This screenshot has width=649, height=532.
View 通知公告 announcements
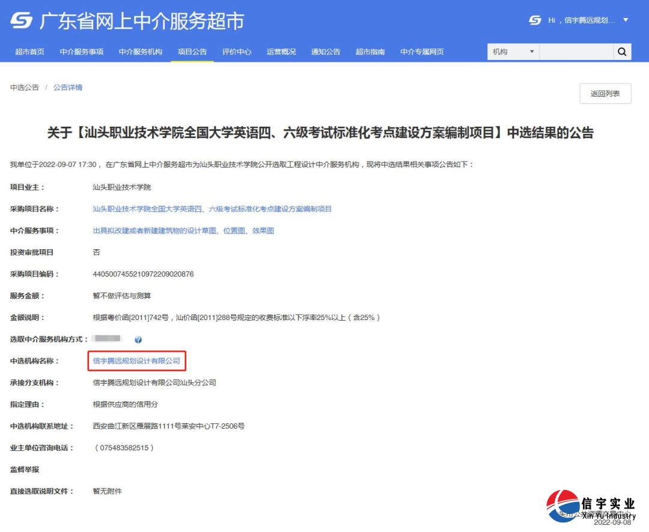point(325,52)
